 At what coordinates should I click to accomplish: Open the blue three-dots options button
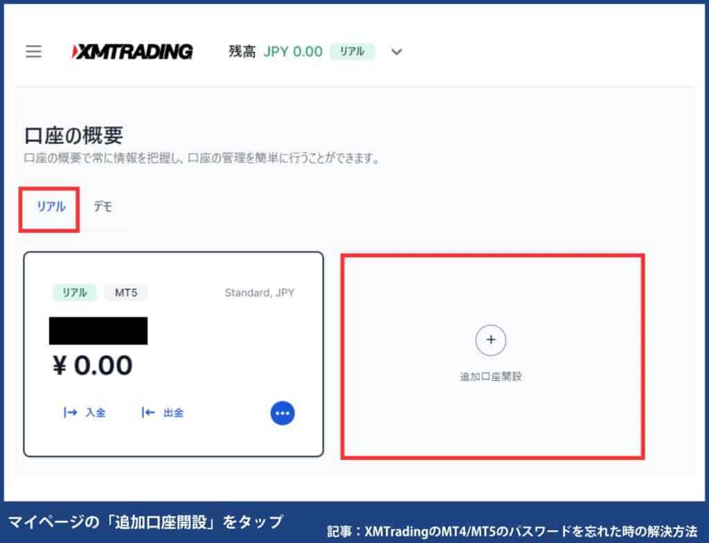282,413
